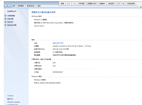The image size is (142, 105).
Task: Click the shield icon beside 高级系统设置
Action: 6,25
